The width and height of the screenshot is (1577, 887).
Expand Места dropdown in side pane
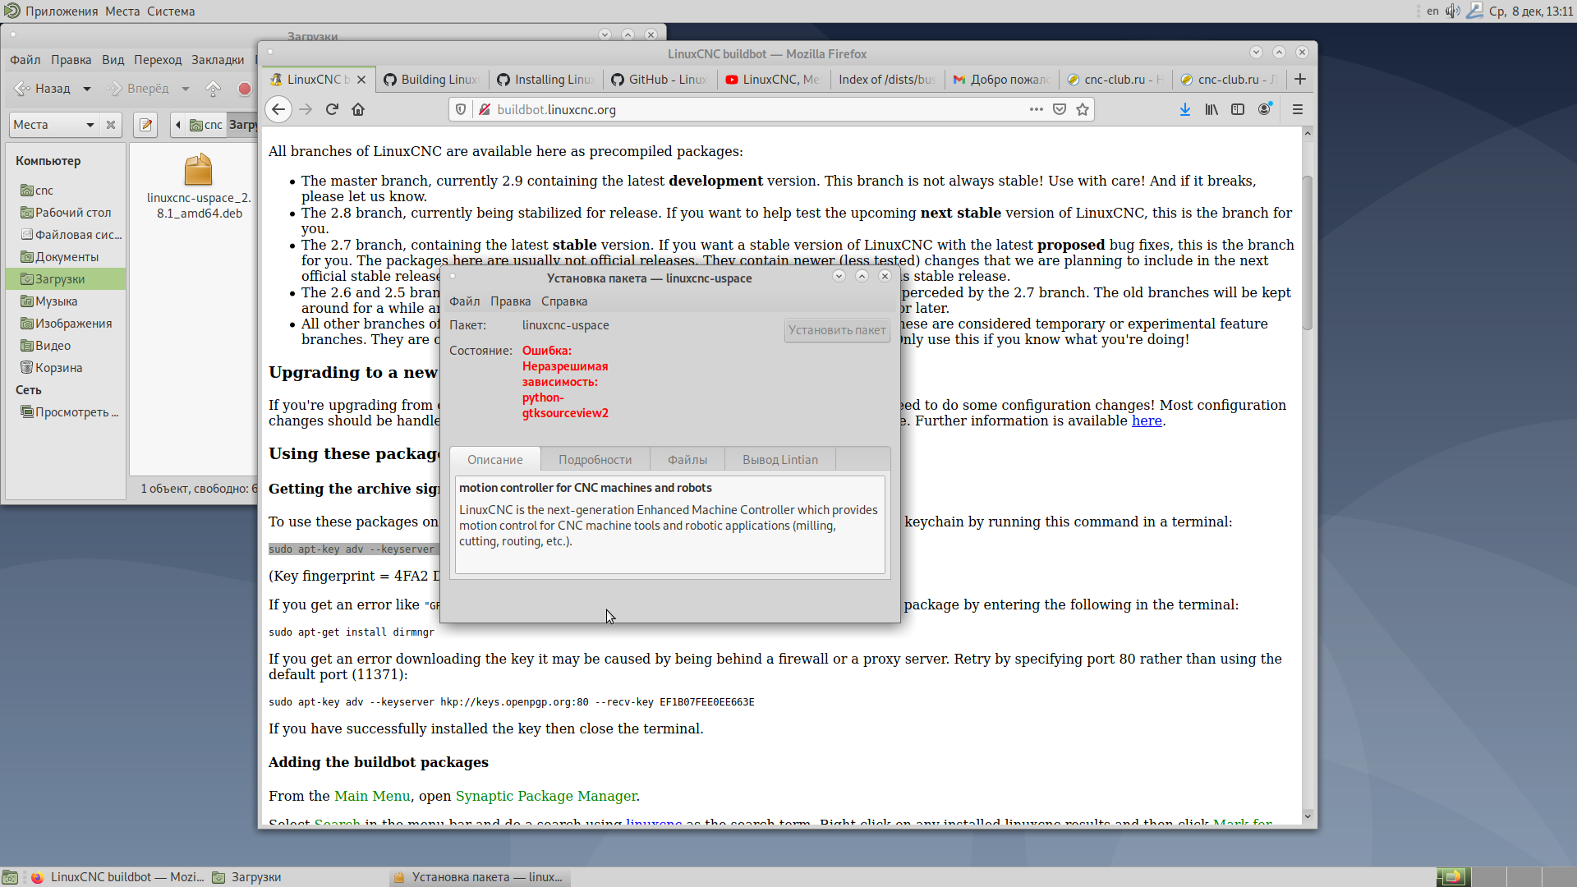(x=90, y=125)
